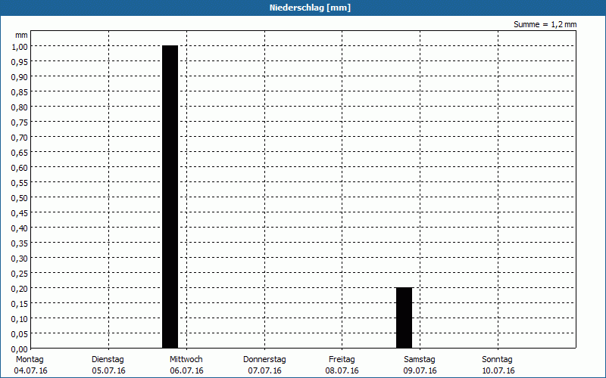Select the Montag 04.07.16 axis label
Image resolution: width=606 pixels, height=378 pixels.
[x=30, y=365]
